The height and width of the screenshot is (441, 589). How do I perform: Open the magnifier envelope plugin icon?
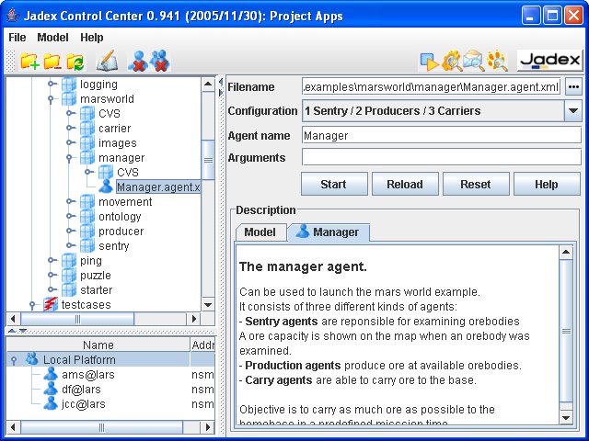pos(474,62)
